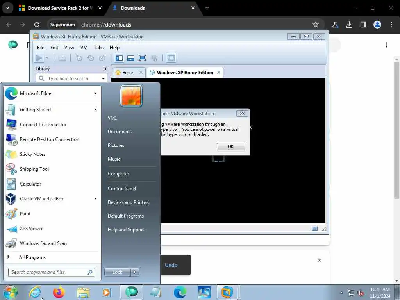This screenshot has width=400, height=300.
Task: Open the VM menu in VMware
Action: [84, 47]
